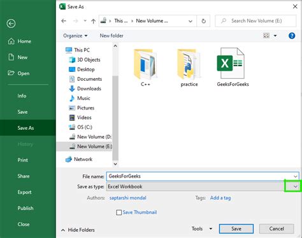
Task: Click the refresh icon beside address bar
Action: point(203,21)
